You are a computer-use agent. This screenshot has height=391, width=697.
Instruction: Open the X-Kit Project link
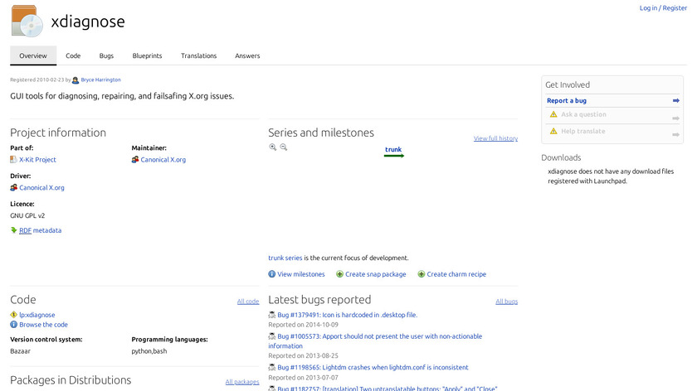click(37, 159)
